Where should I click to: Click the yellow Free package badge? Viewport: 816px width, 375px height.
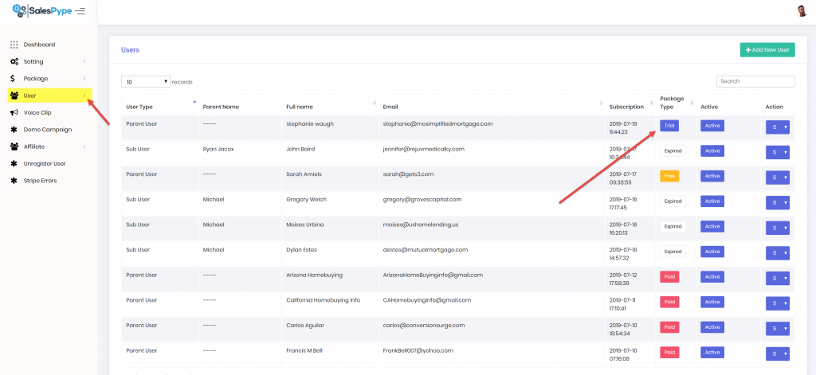coord(669,176)
